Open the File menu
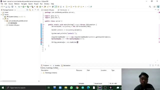 click(x=2, y=4)
